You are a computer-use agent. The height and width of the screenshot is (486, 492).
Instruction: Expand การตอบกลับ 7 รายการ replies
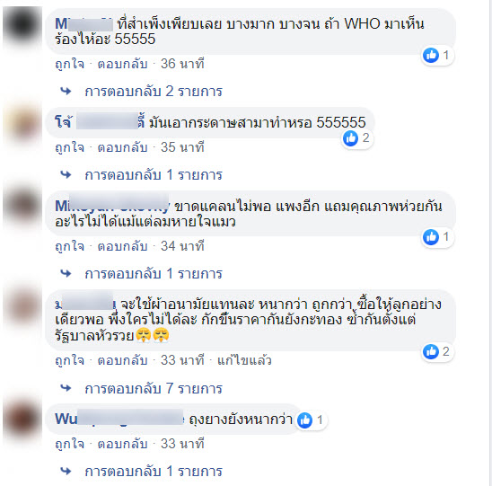click(154, 389)
